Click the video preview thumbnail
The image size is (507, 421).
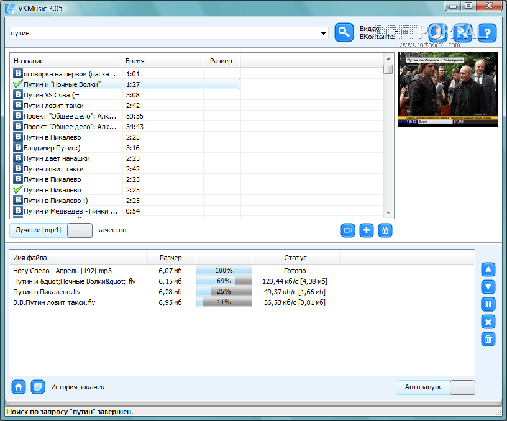448,89
